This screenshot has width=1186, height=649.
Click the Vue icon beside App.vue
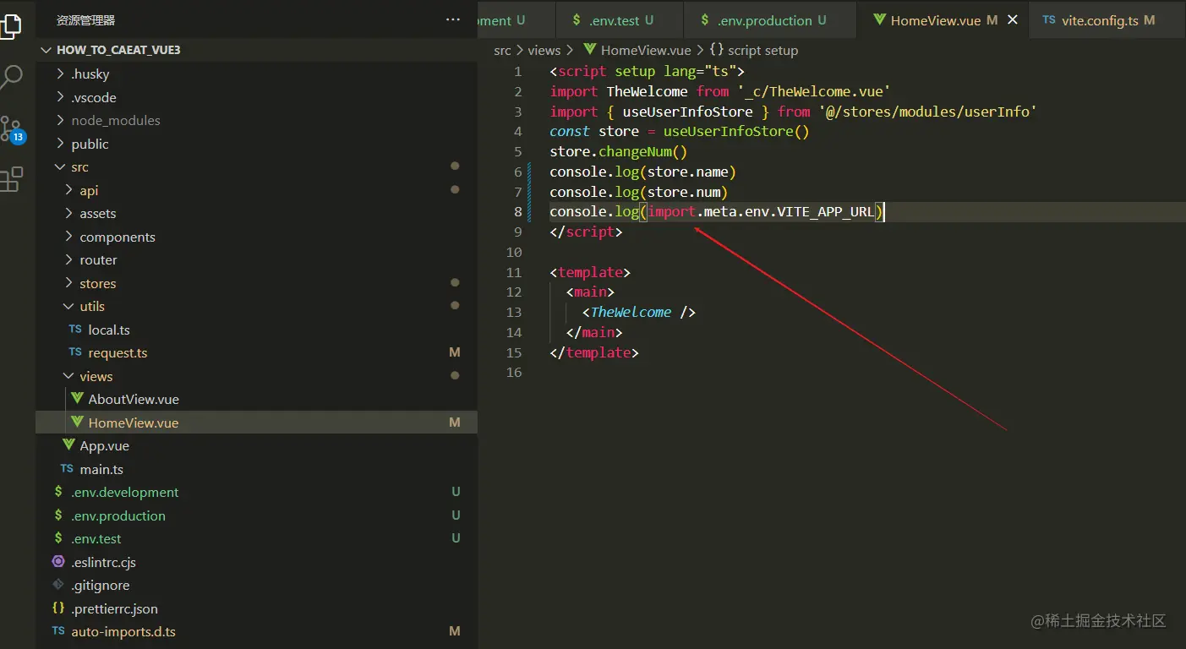coord(69,445)
